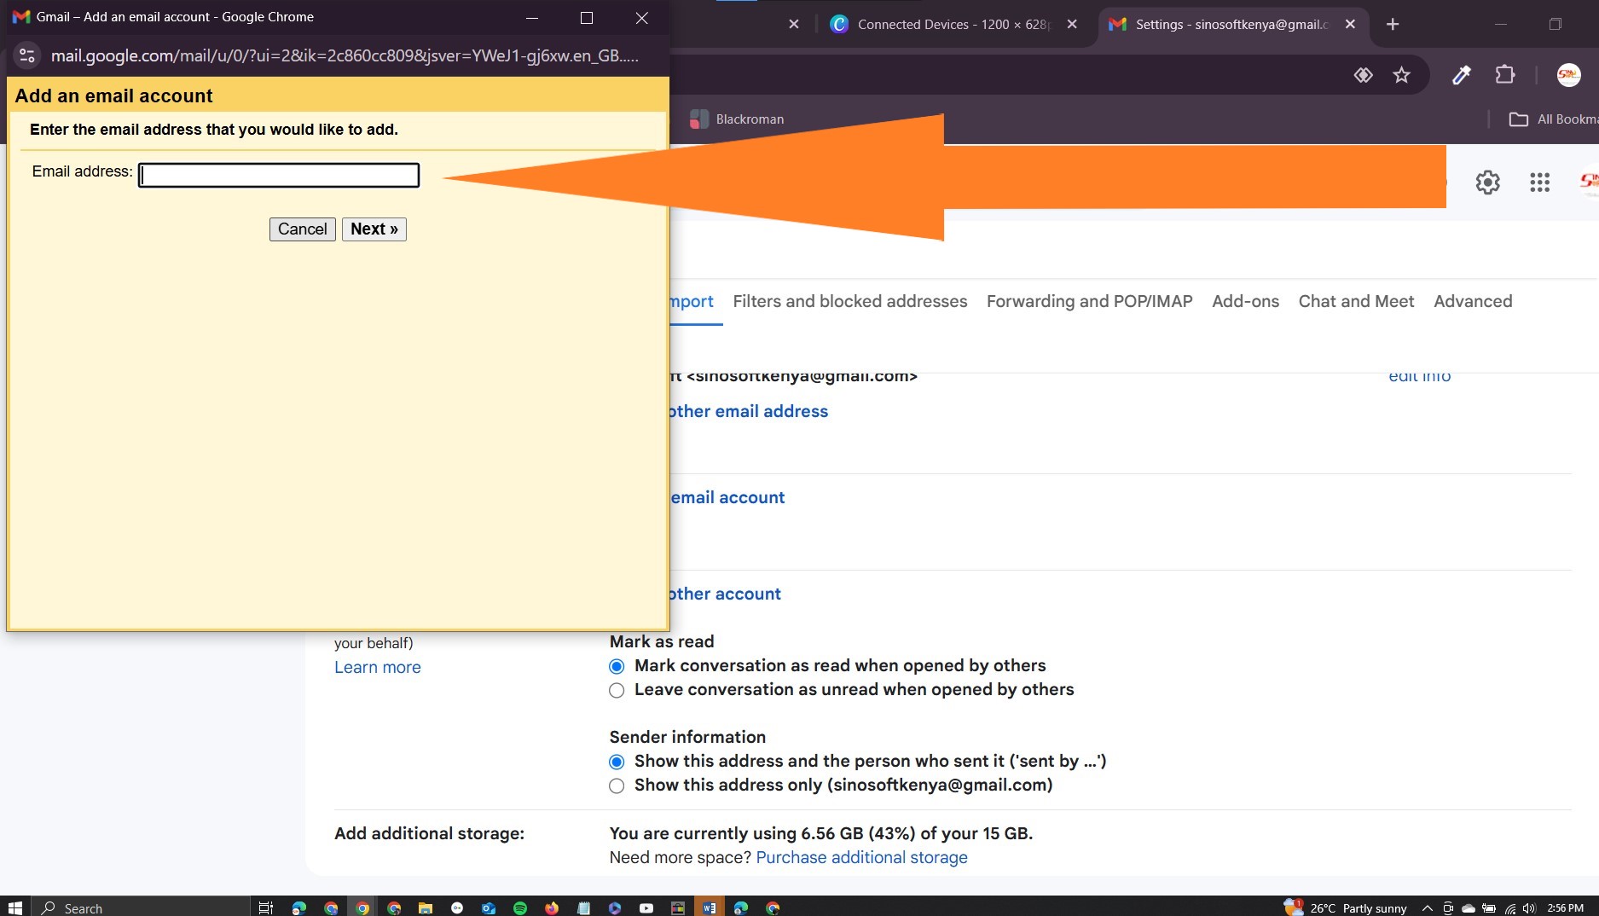Image resolution: width=1599 pixels, height=916 pixels.
Task: Open site information in the popup address bar
Action: (26, 55)
